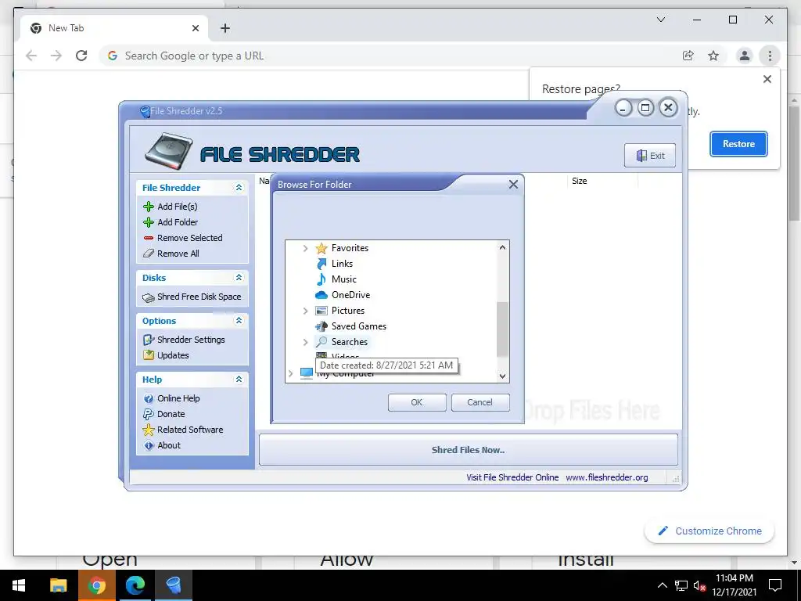Screen dimensions: 801x601
Task: Open the Windows notification center
Action: pyautogui.click(x=775, y=585)
